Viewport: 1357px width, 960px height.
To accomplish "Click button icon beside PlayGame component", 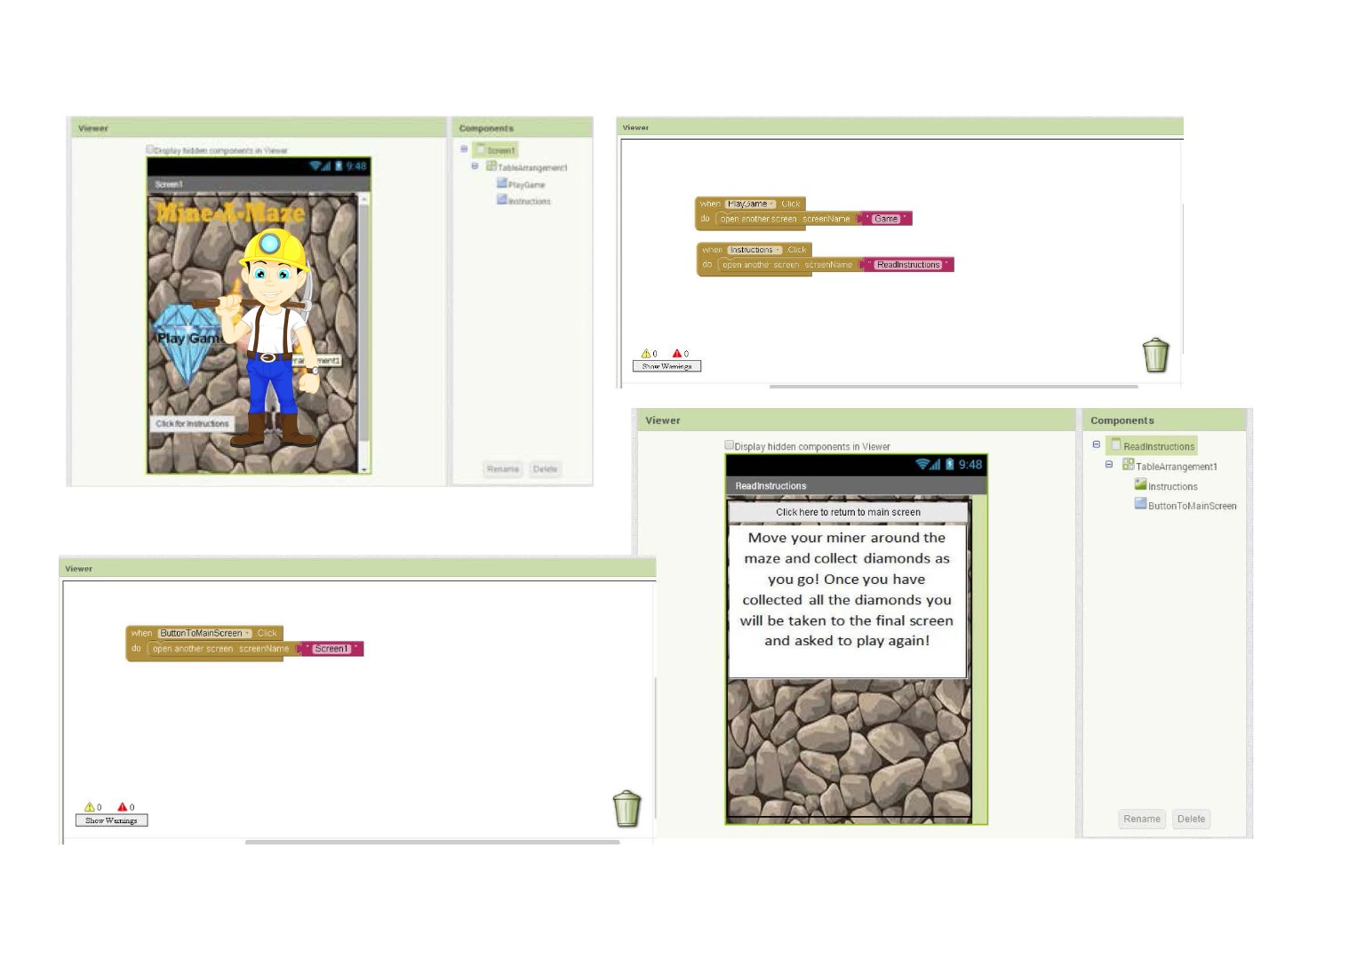I will [502, 183].
